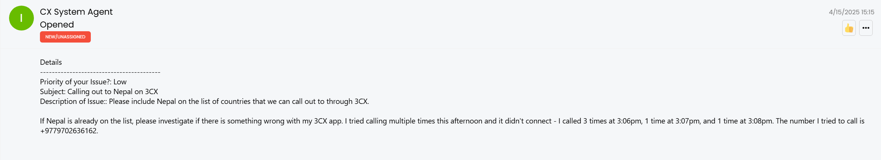
Task: Click the phone number +9779702636162
Action: (69, 131)
